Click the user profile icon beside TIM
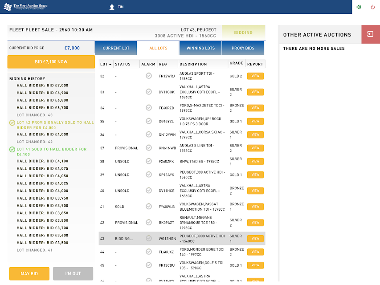This screenshot has width=380, height=285. coord(112,7)
